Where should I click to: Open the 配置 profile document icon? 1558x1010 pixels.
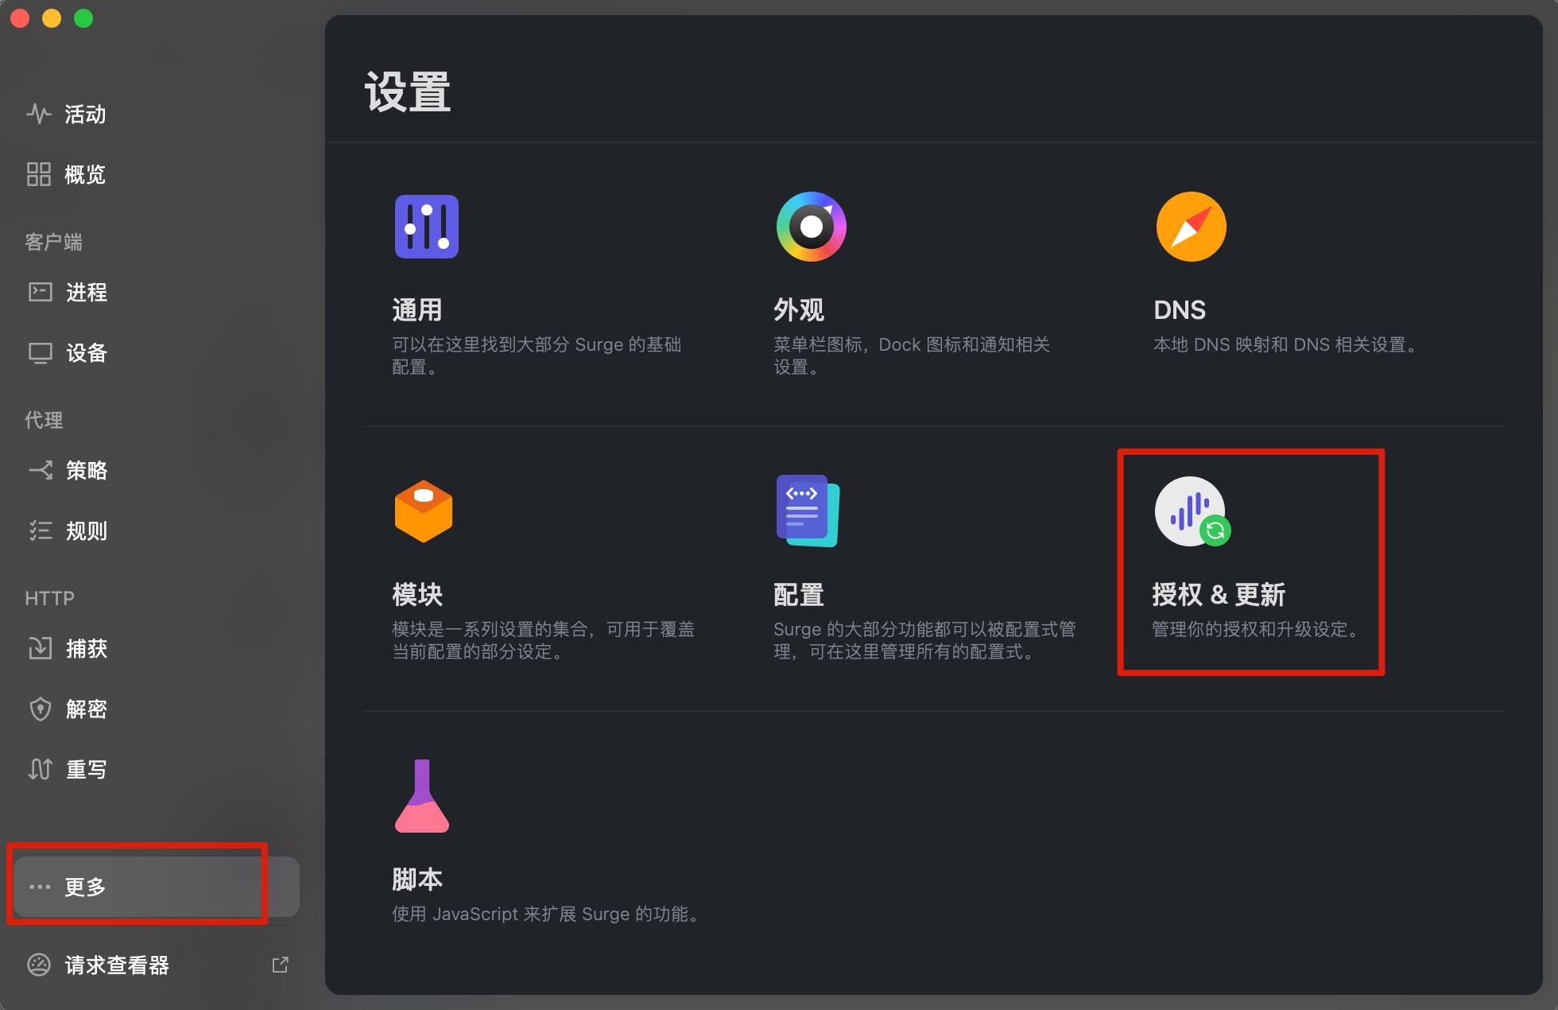click(807, 511)
